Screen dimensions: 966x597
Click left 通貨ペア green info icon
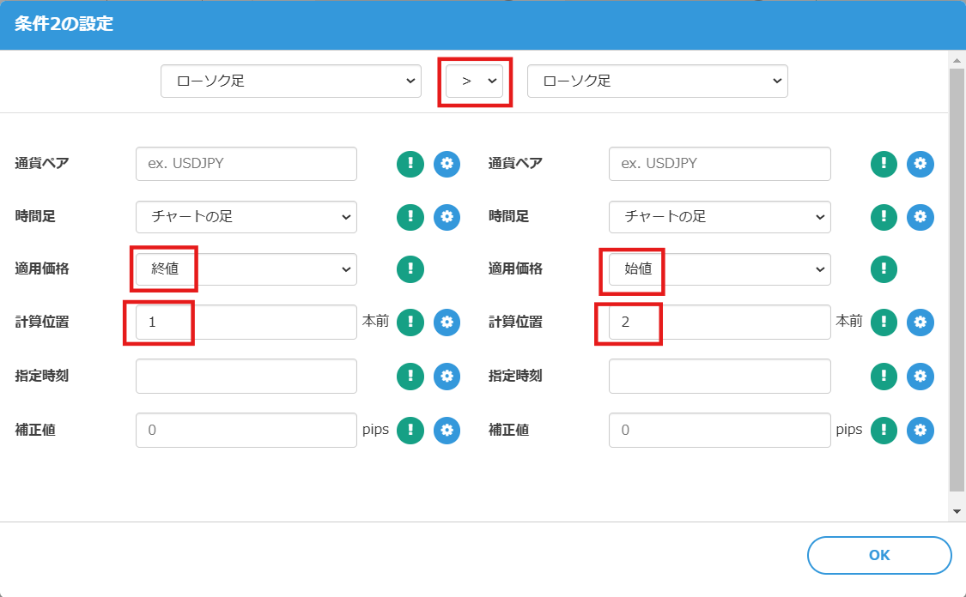(x=410, y=164)
